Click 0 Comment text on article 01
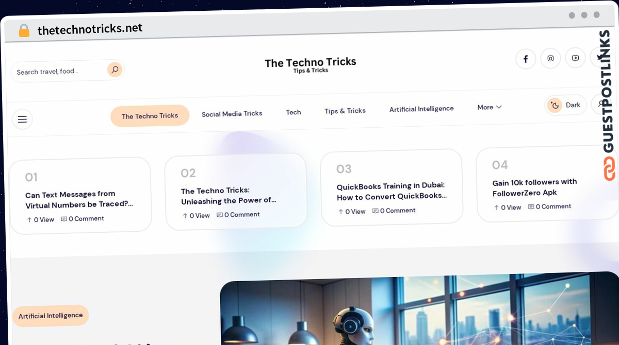 tap(86, 219)
